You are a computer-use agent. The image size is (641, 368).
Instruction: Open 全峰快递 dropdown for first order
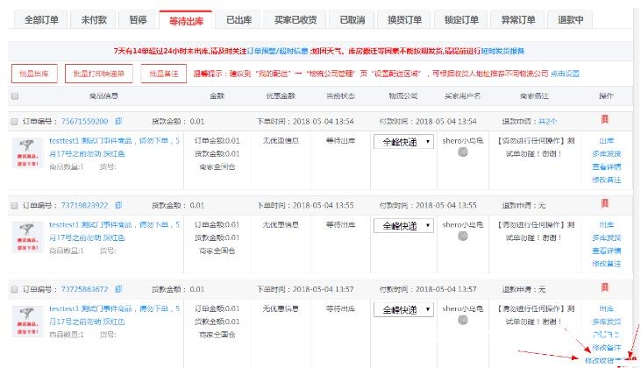pos(402,141)
